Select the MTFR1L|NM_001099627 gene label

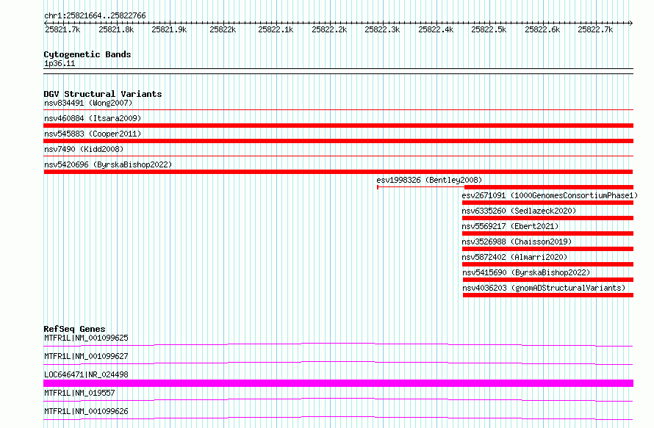click(x=86, y=356)
